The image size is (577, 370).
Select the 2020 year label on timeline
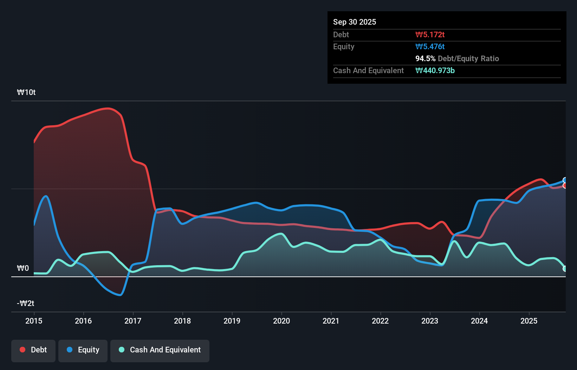click(281, 321)
